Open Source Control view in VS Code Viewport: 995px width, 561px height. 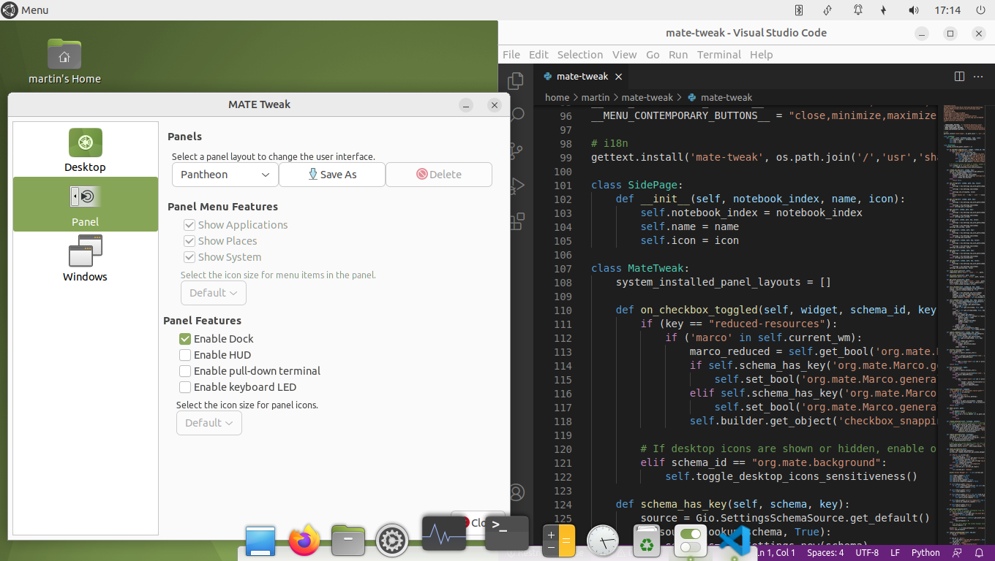516,150
